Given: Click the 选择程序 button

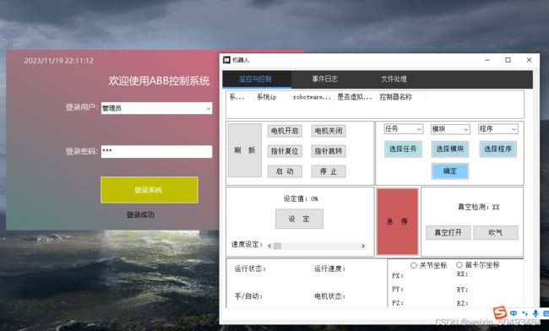Looking at the screenshot, I should point(497,149).
